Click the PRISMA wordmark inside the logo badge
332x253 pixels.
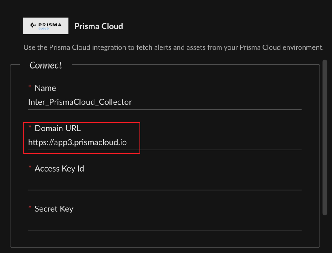coord(49,24)
